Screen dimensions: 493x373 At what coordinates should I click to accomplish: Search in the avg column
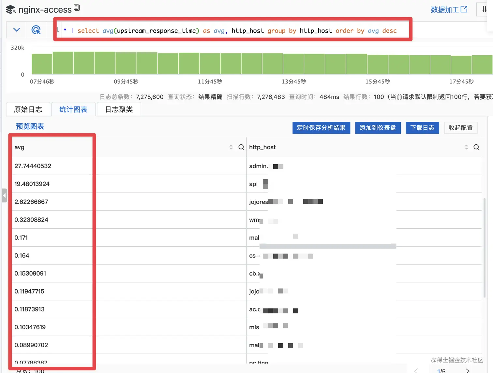241,147
